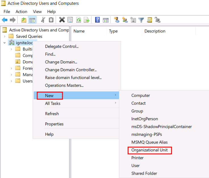Click the Cut scissors icon
The width and height of the screenshot is (209, 178).
tap(43, 20)
